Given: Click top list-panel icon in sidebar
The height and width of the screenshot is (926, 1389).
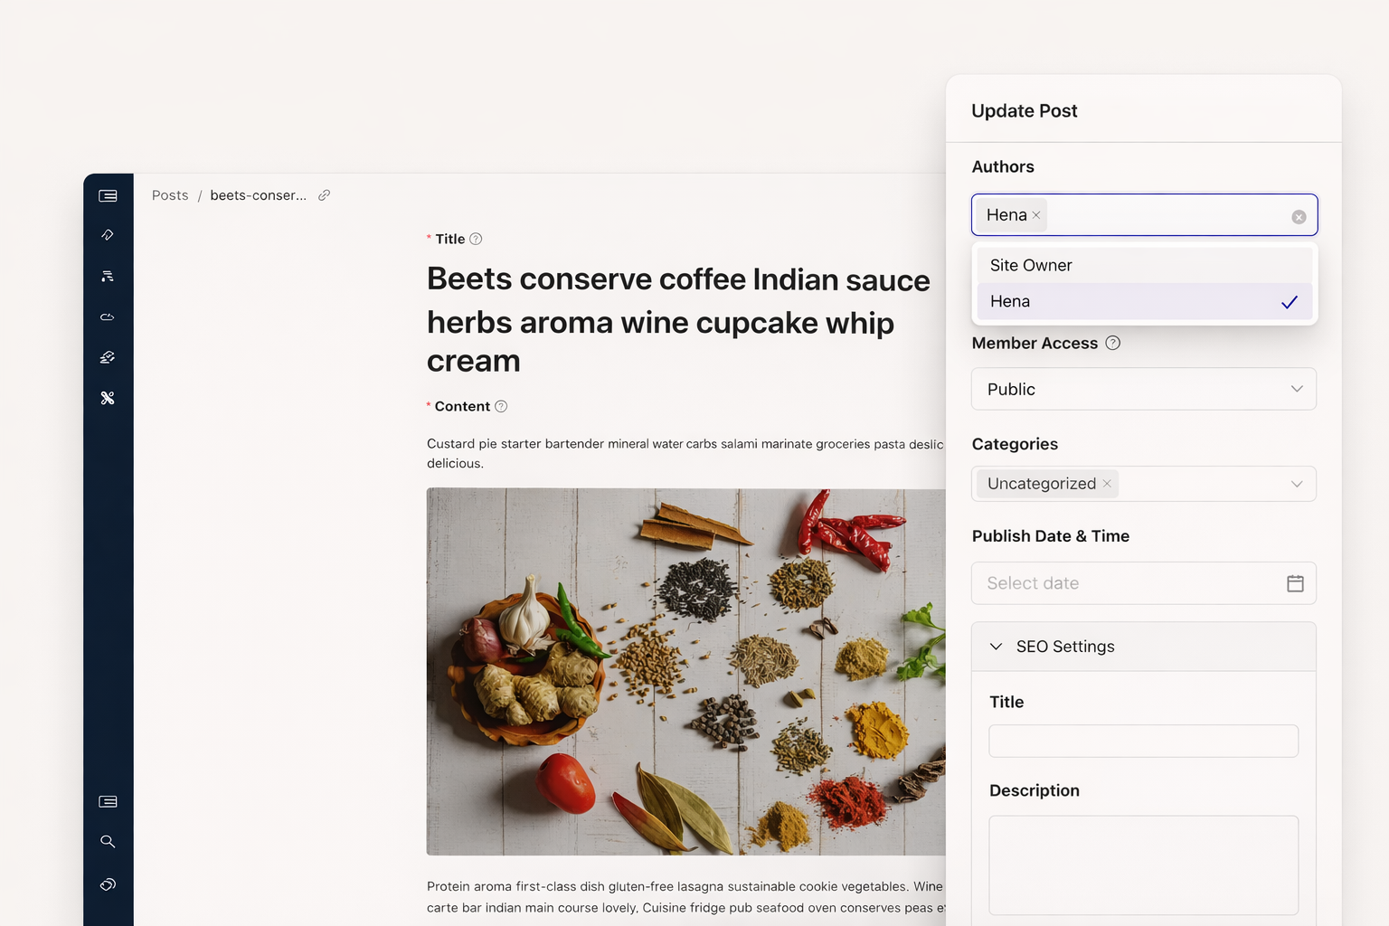Looking at the screenshot, I should point(108,196).
